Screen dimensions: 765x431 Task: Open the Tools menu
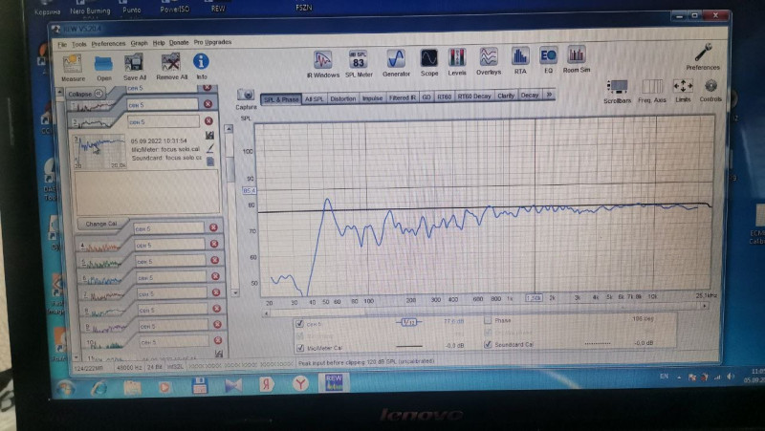78,44
